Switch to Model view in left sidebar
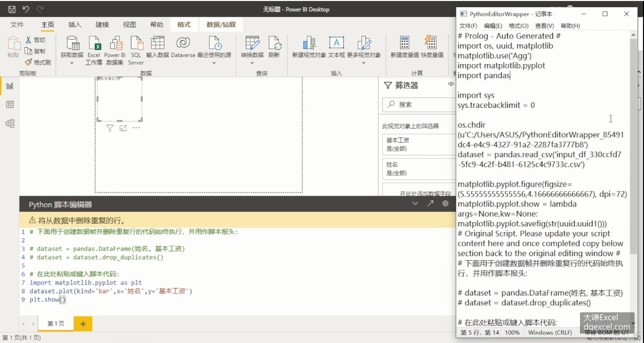Image resolution: width=644 pixels, height=343 pixels. 9,123
